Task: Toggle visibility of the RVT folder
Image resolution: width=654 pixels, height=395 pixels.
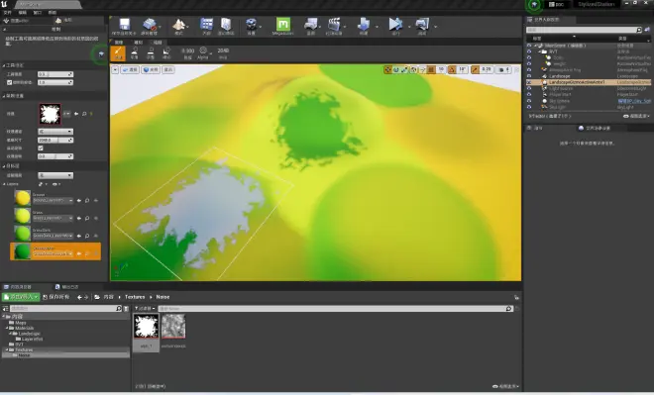Action: tap(529, 51)
